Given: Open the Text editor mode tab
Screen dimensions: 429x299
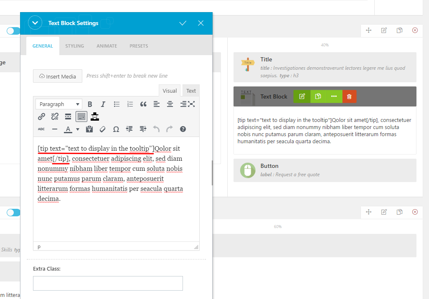Looking at the screenshot, I should click(191, 91).
